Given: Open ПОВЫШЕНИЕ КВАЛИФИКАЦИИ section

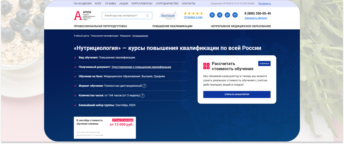Looking at the screenshot, I should [x=172, y=26].
